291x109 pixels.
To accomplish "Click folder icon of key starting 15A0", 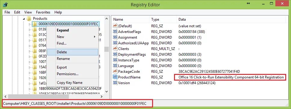I will click(x=35, y=67).
